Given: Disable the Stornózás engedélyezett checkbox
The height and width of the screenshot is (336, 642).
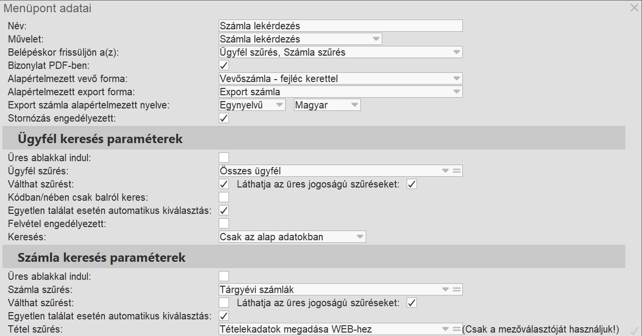Looking at the screenshot, I should click(224, 118).
